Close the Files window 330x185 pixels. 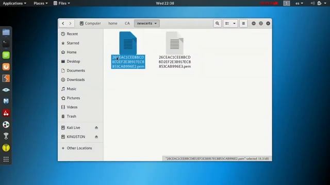268,23
